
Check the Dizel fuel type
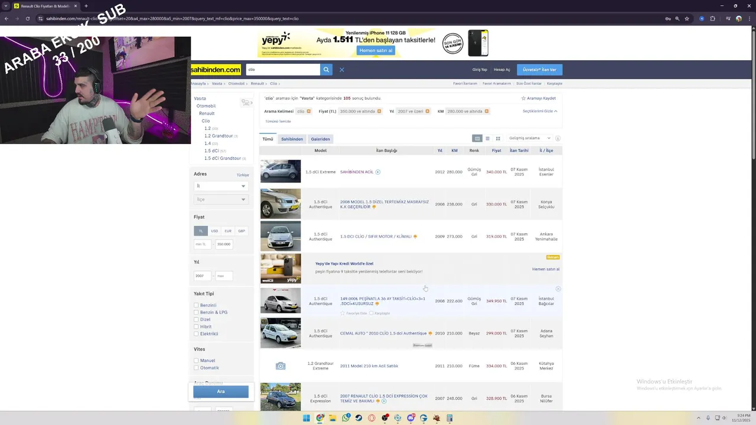tap(196, 319)
